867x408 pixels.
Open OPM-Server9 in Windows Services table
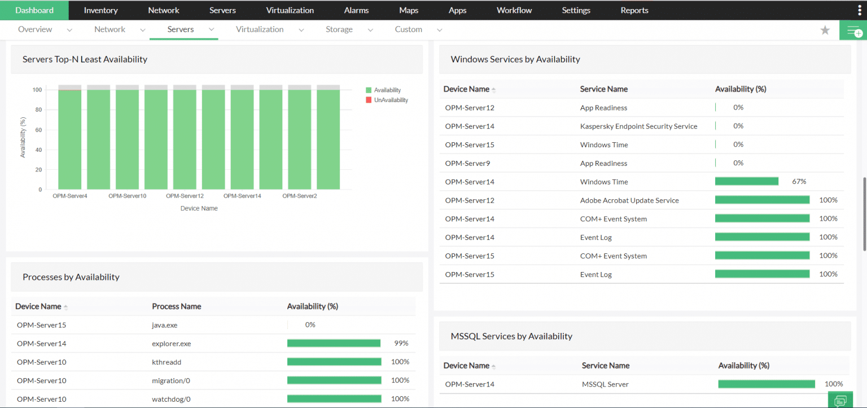click(x=467, y=163)
